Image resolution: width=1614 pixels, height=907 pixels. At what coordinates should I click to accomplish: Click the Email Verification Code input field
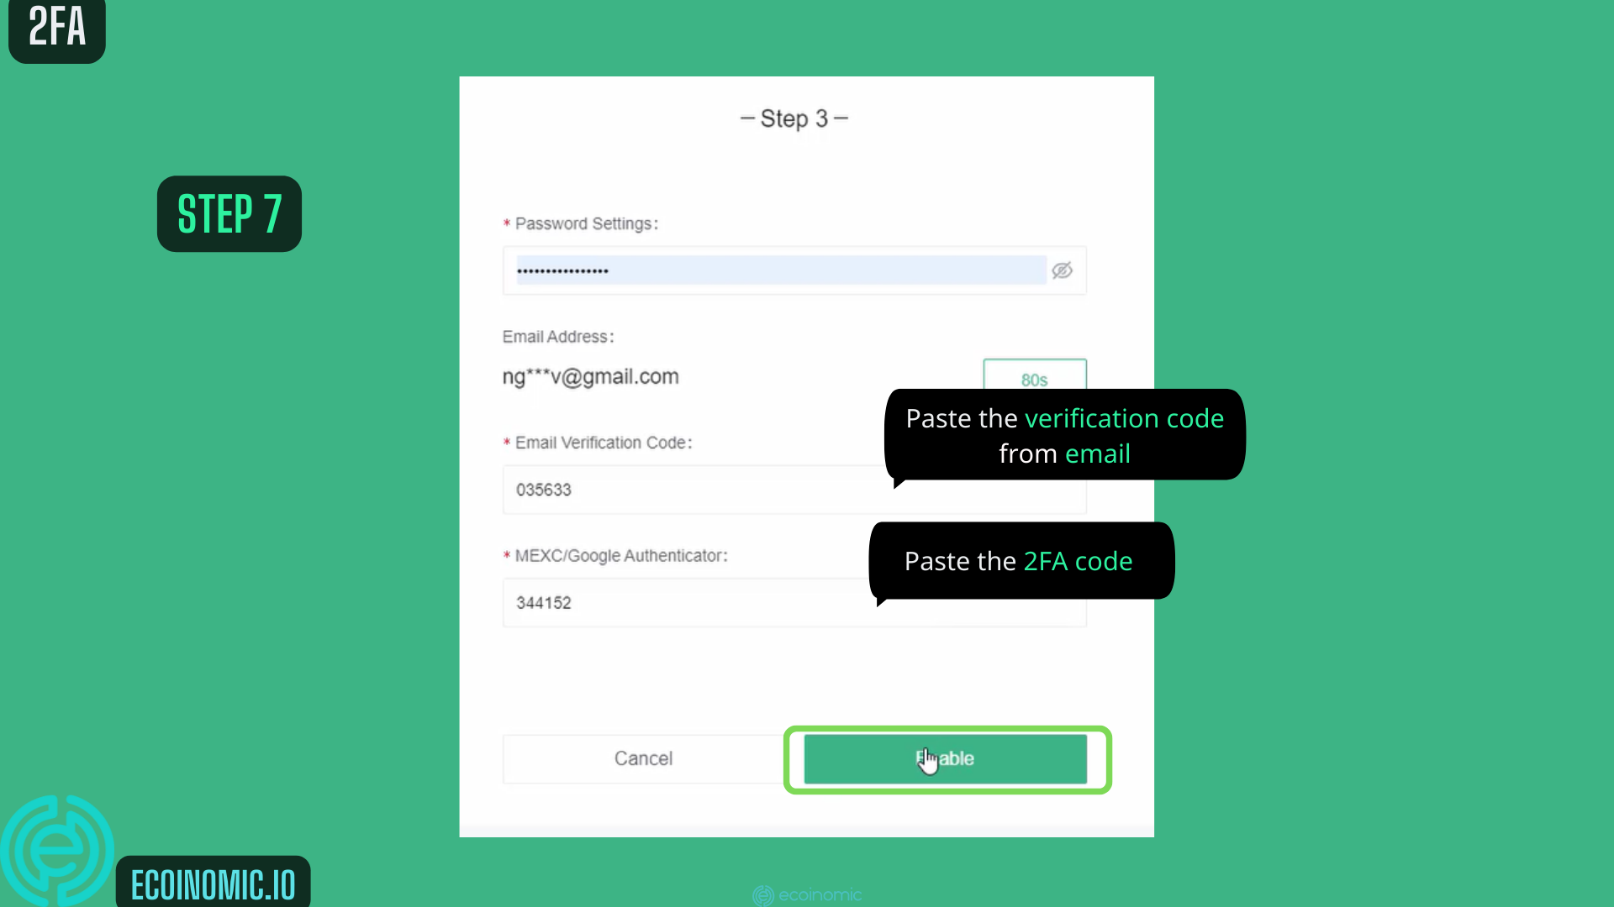(794, 490)
